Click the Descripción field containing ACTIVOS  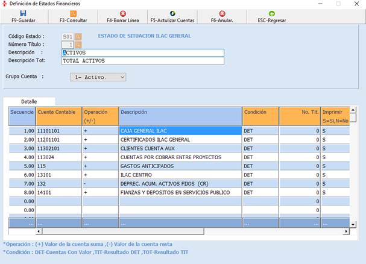(x=142, y=52)
